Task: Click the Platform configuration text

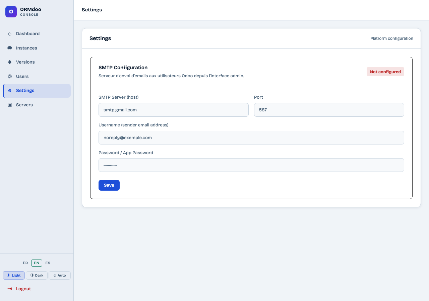Action: pos(392,38)
